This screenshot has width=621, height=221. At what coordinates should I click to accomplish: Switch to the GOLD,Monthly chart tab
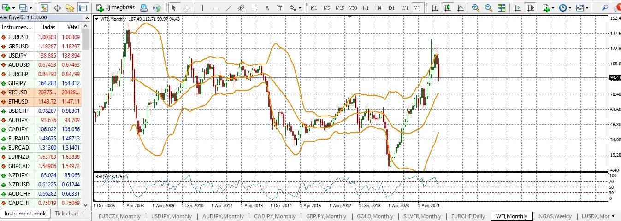coord(374,216)
